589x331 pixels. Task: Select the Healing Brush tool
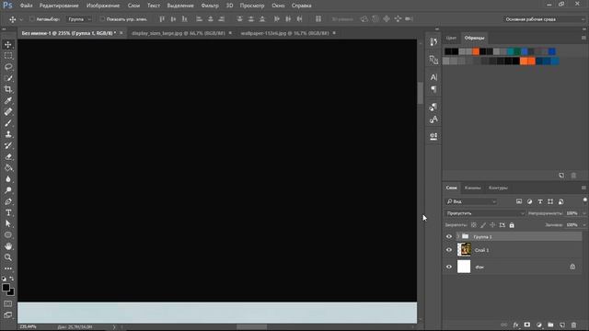click(8, 112)
